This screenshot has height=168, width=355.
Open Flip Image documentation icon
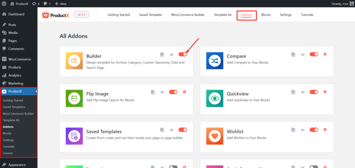coord(153,92)
